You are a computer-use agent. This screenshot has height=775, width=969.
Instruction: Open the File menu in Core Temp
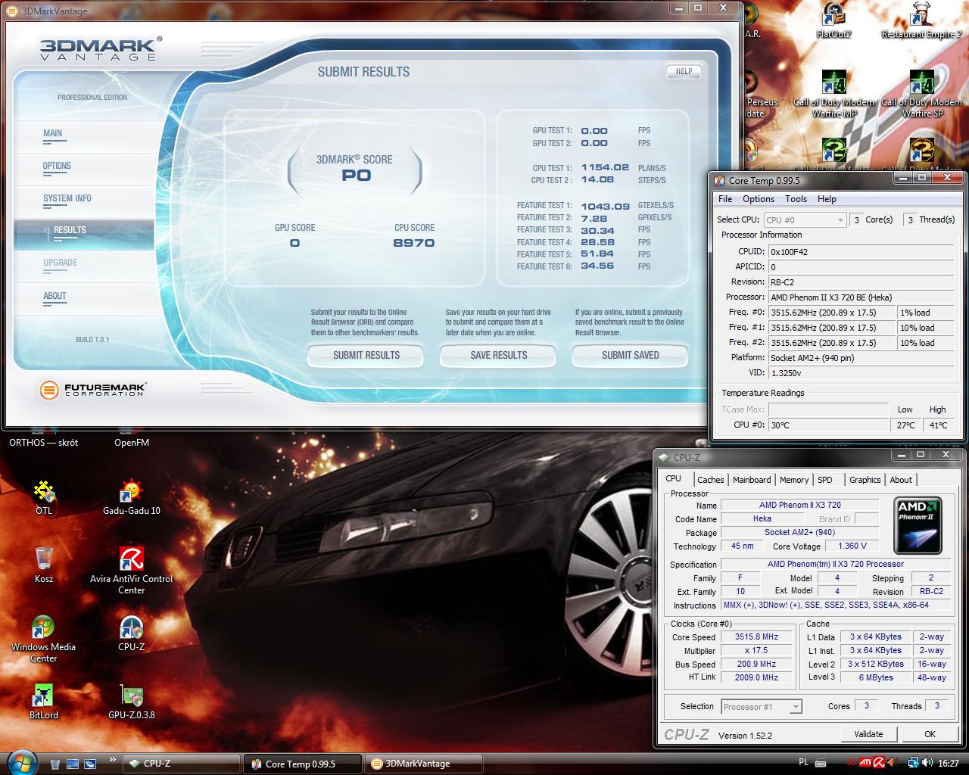[x=725, y=198]
